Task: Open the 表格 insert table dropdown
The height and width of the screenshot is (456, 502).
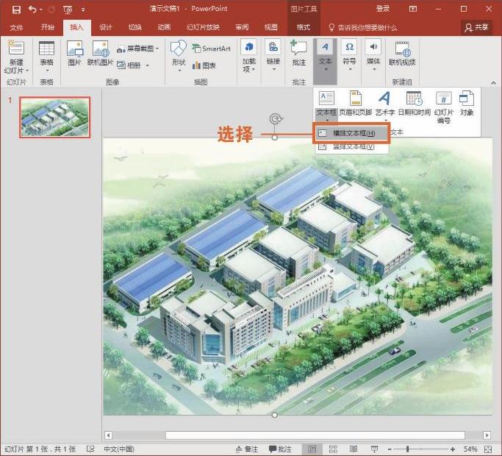Action: click(x=46, y=57)
